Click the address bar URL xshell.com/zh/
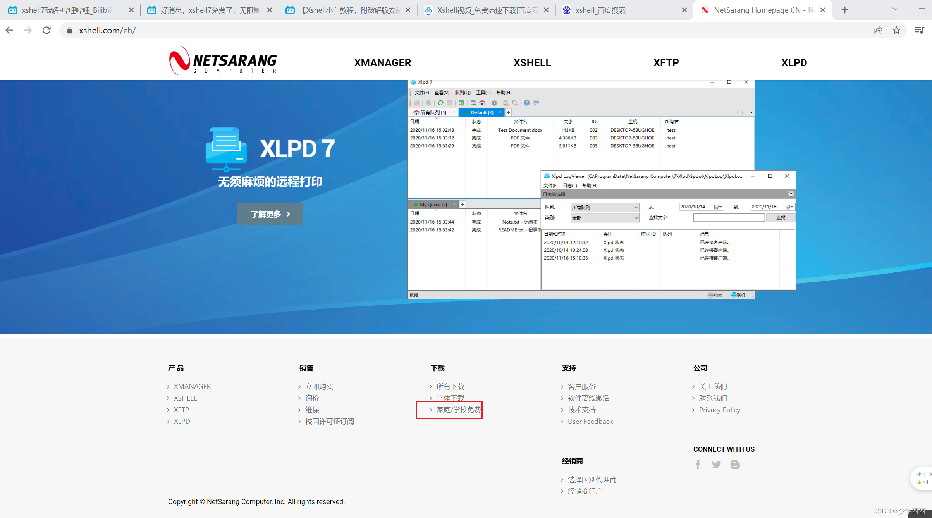The width and height of the screenshot is (932, 518). pos(107,30)
